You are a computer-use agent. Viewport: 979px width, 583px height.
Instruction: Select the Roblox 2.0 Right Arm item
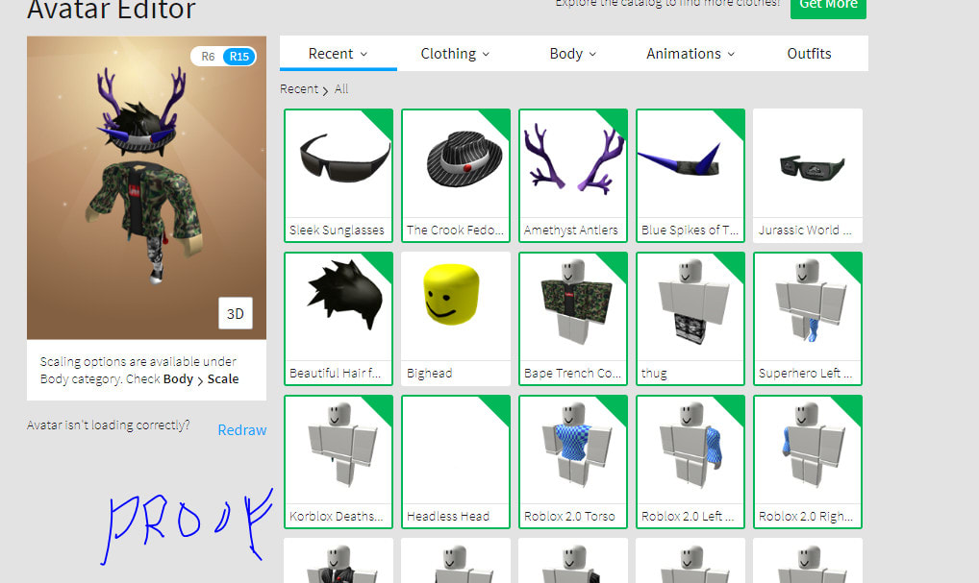(808, 462)
